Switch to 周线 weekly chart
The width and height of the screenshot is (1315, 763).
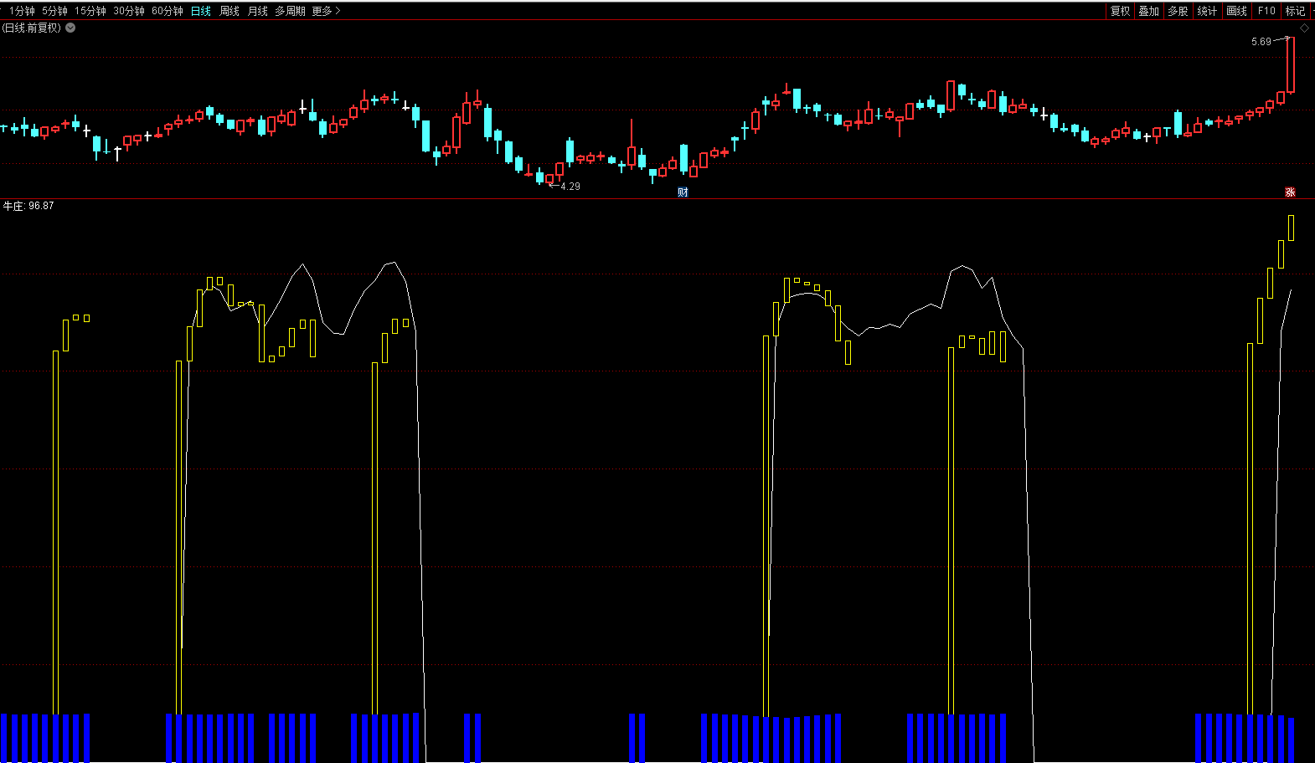pos(229,11)
